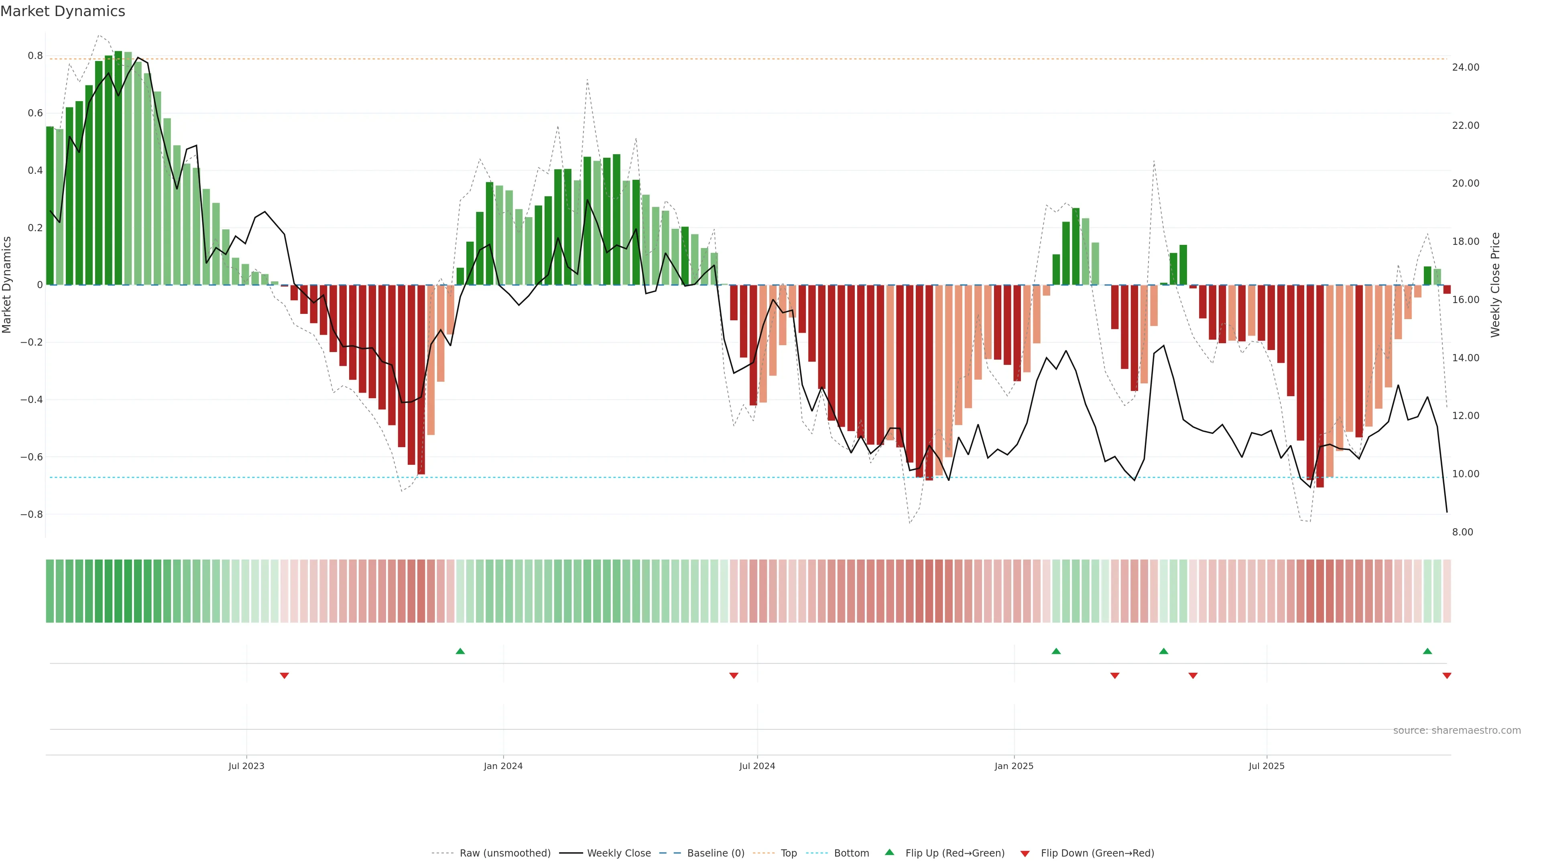Click the green Flip Up legend triangle
1541x867 pixels.
tap(889, 852)
